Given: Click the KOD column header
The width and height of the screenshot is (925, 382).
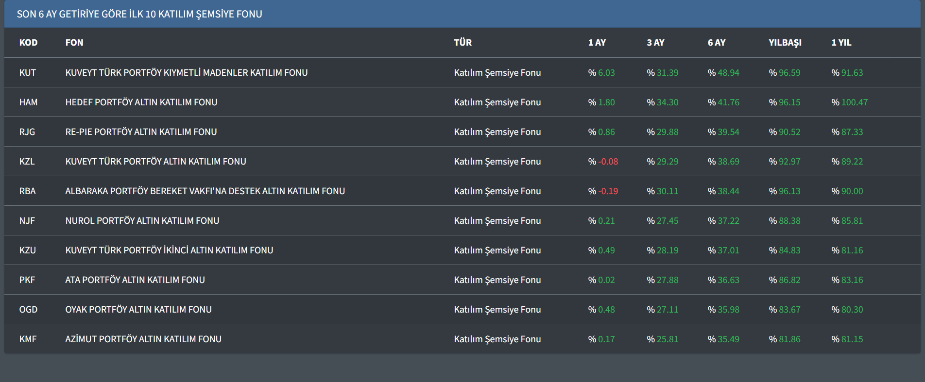Looking at the screenshot, I should pyautogui.click(x=28, y=43).
